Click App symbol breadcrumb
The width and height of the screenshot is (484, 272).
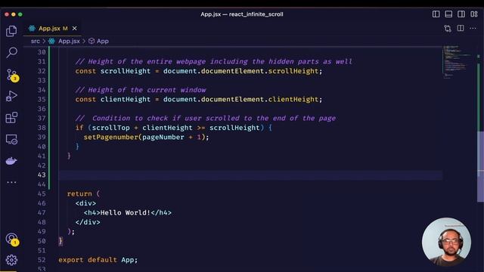pyautogui.click(x=103, y=41)
